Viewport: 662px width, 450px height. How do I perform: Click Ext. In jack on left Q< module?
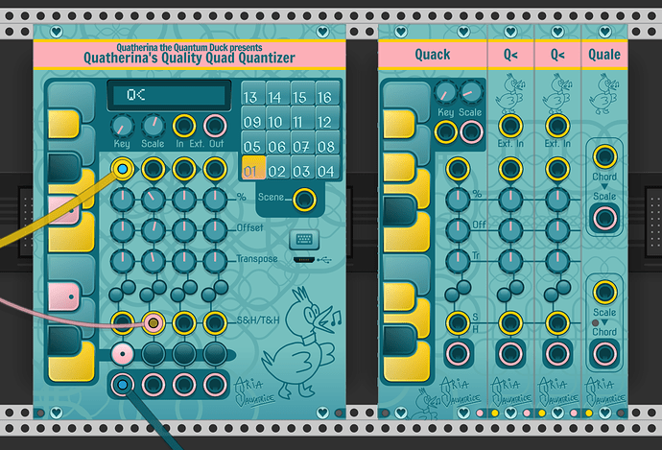[510, 126]
